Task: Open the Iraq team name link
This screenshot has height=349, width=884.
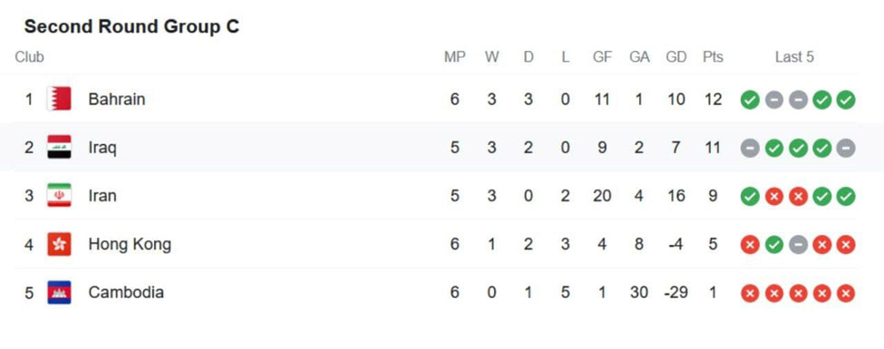Action: [x=102, y=149]
